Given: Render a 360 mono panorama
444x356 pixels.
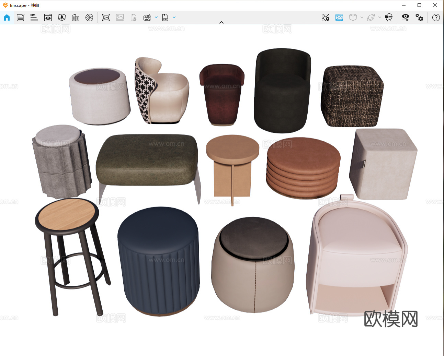Looking at the screenshot, I should pyautogui.click(x=147, y=17).
